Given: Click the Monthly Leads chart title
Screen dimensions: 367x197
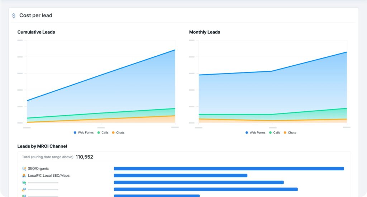Looking at the screenshot, I should [205, 32].
